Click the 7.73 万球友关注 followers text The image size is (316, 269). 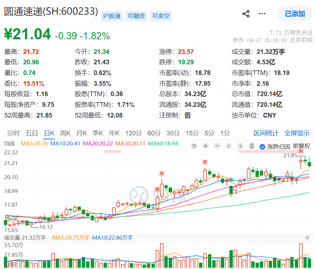(291, 33)
